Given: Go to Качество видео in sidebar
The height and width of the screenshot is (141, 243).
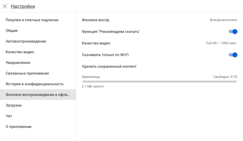Looking at the screenshot, I should [x=20, y=52].
